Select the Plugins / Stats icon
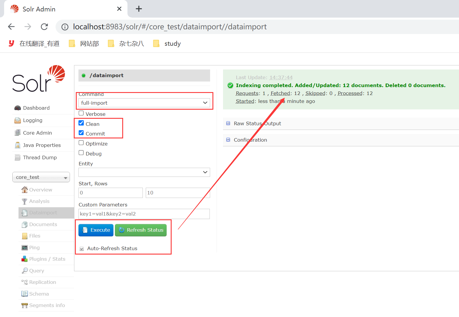Screen dimensions: 459x317 click(25, 259)
